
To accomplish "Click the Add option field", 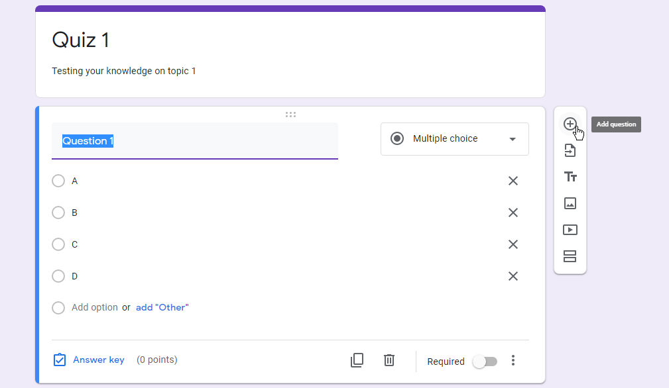I will (x=95, y=307).
